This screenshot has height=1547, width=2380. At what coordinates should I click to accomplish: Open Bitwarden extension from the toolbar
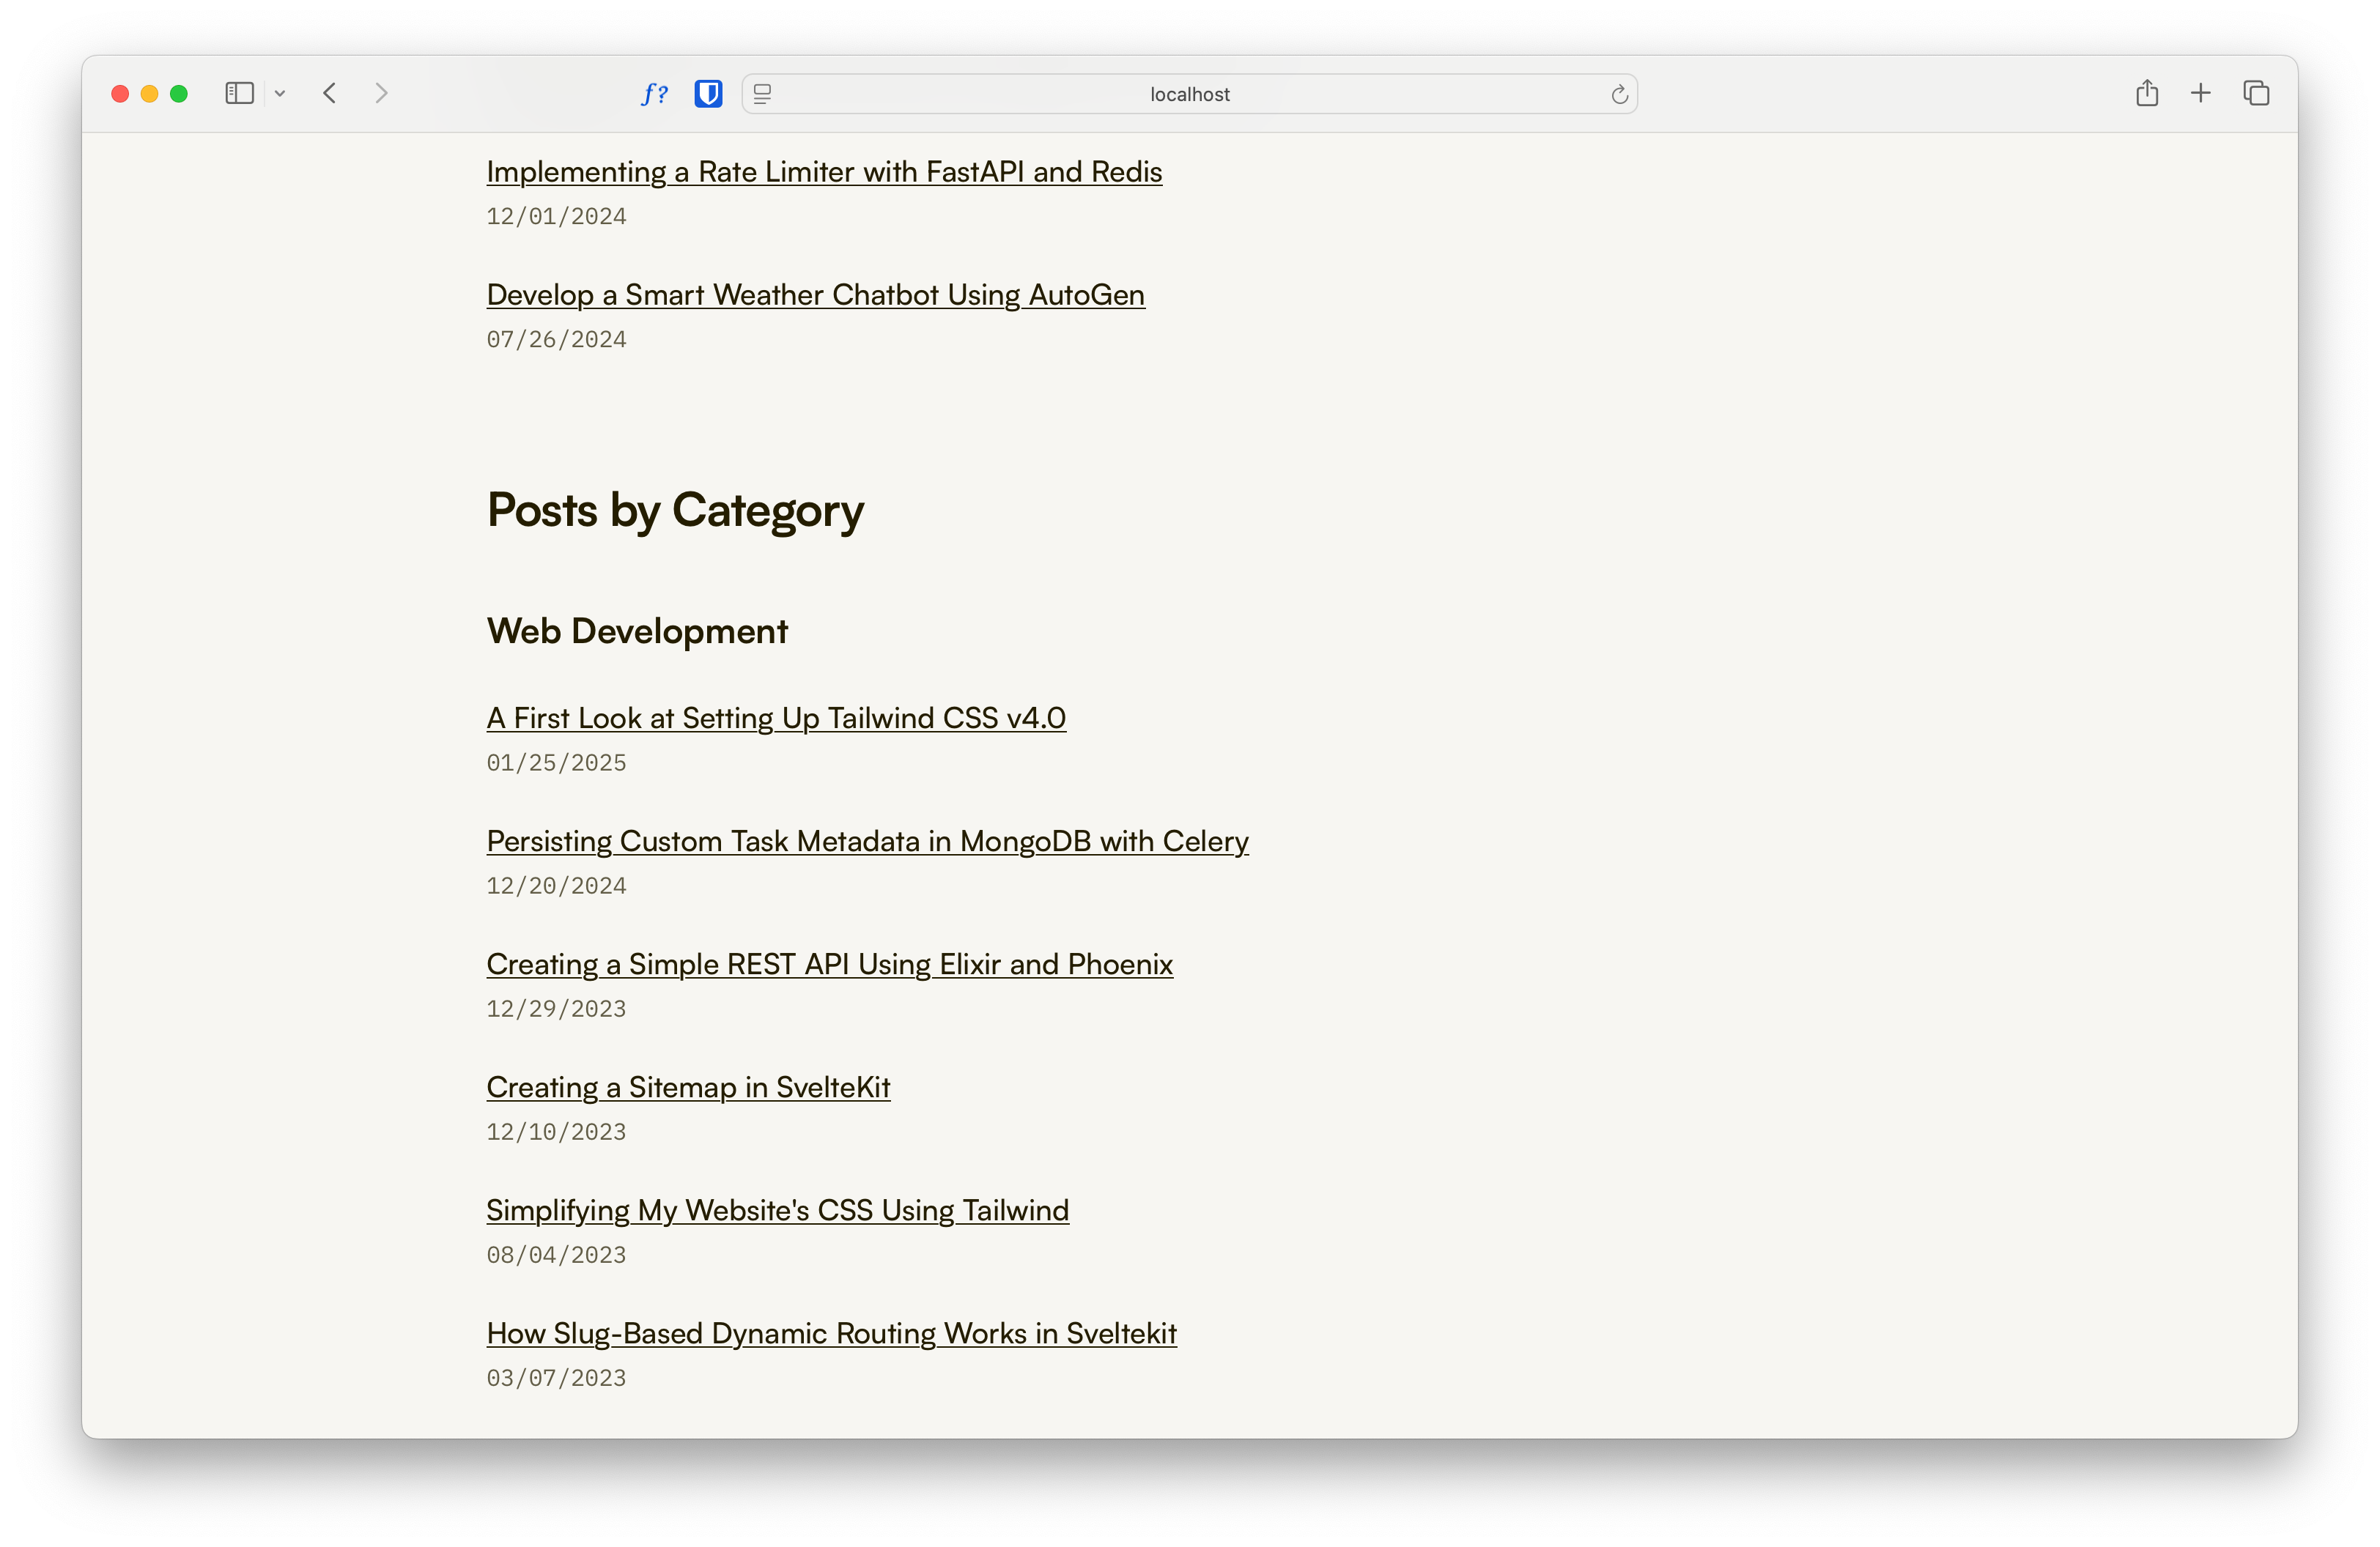pos(708,93)
